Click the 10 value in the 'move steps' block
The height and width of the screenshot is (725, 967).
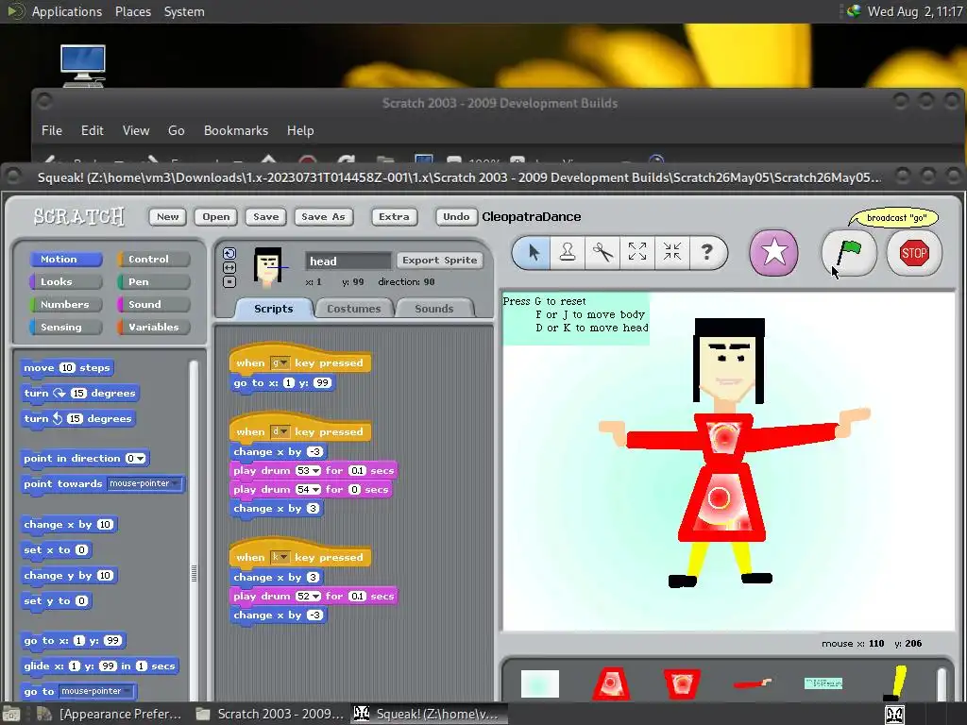[67, 367]
